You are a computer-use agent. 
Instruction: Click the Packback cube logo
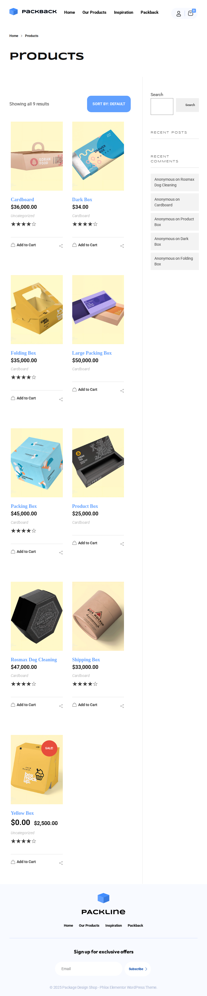click(x=13, y=12)
